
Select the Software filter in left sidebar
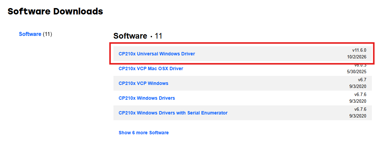30,34
